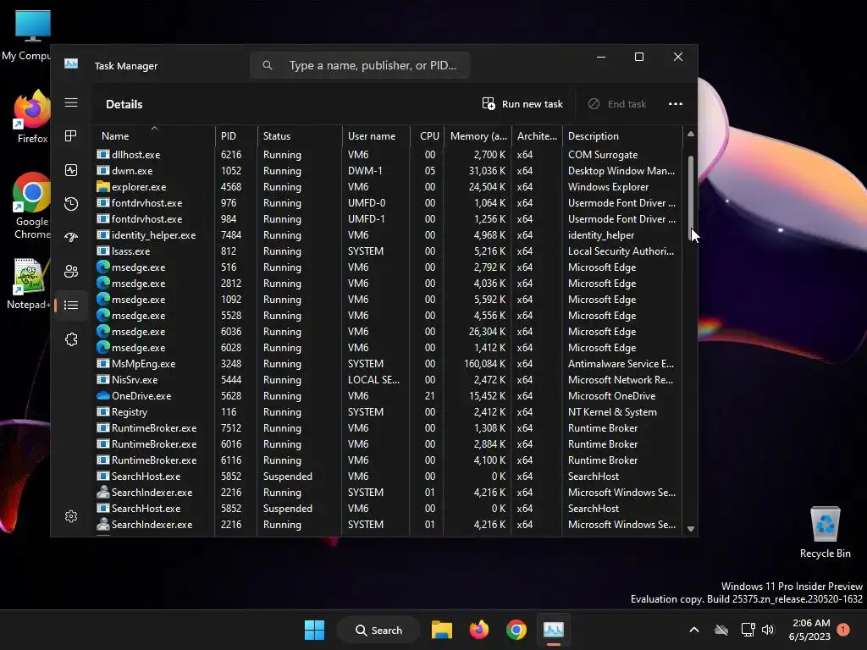Show hidden system tray icons chevron

(x=694, y=630)
